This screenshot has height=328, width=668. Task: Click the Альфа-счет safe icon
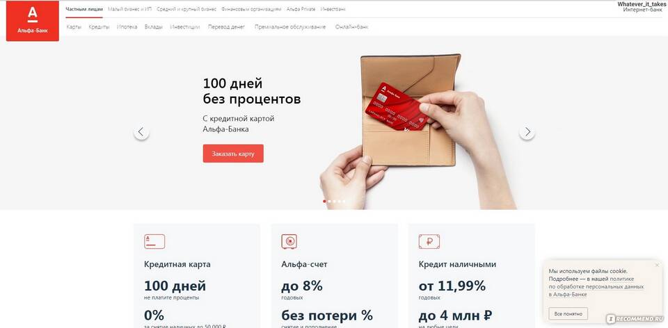click(x=289, y=241)
